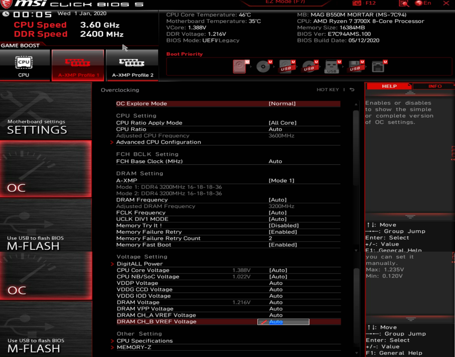Image resolution: width=455 pixels, height=357 pixels.
Task: Click scrollbar thumb beside CPU Setting section
Action: (356, 148)
